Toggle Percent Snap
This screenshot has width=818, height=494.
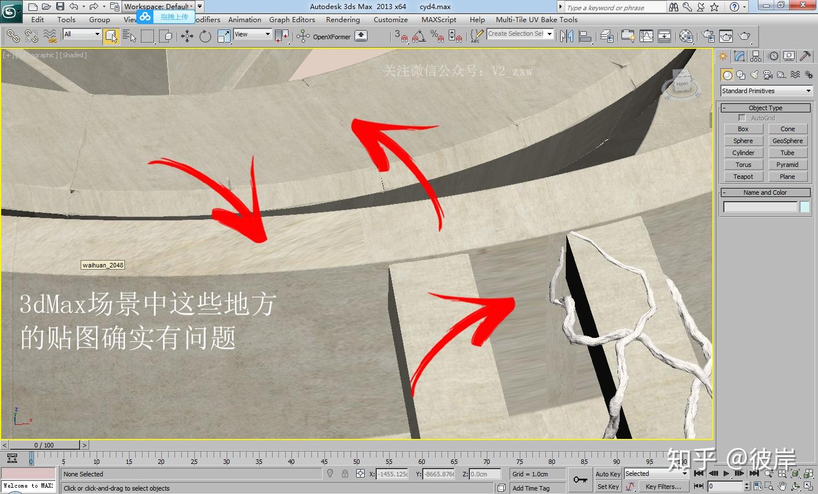tap(437, 36)
